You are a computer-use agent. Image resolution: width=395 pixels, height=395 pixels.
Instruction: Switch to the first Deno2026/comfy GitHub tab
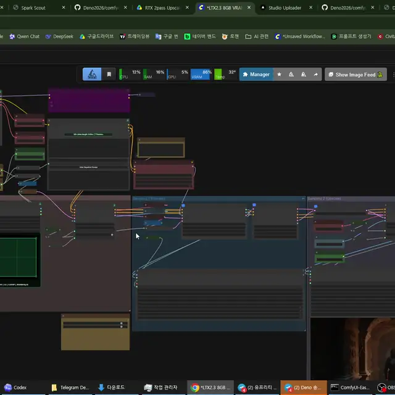click(101, 8)
